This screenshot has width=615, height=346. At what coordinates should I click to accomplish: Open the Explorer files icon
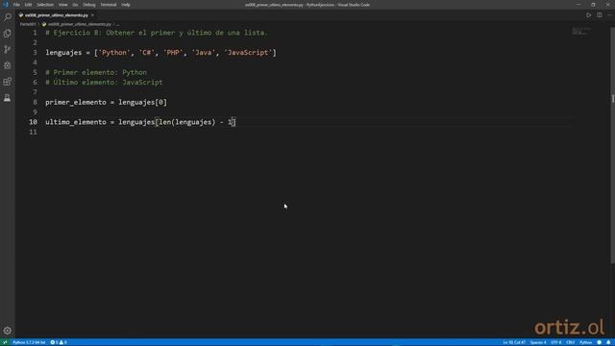click(x=8, y=34)
